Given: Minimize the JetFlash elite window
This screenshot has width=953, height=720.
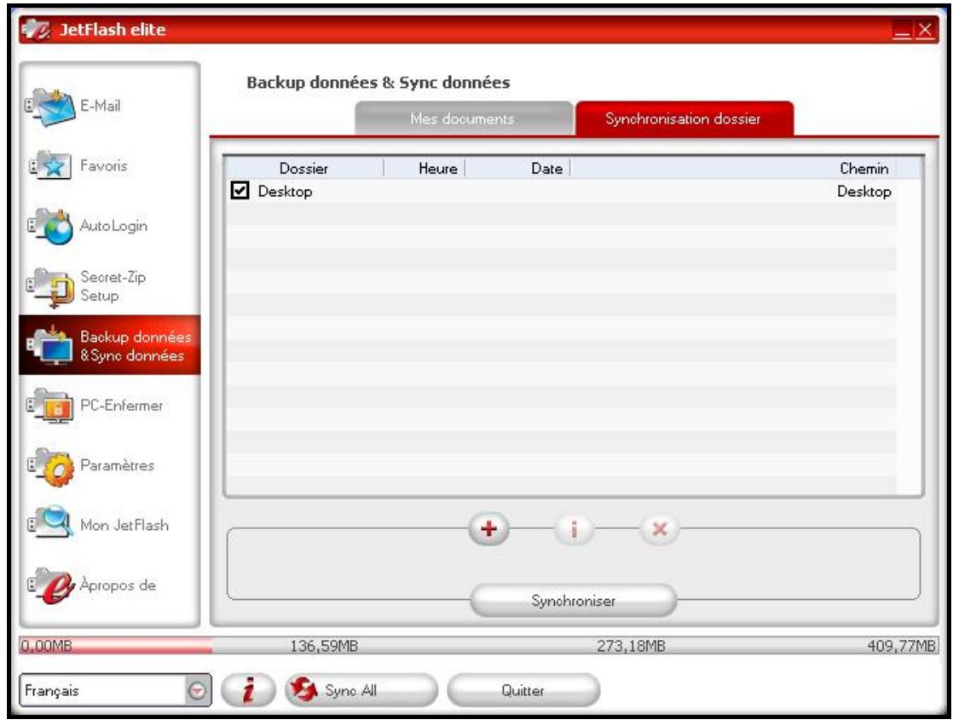Looking at the screenshot, I should coord(902,30).
